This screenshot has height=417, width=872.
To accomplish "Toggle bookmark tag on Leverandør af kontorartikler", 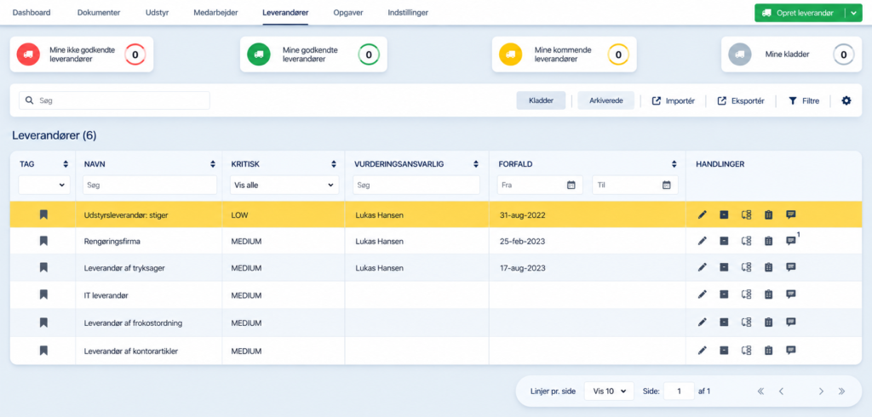I will (43, 351).
